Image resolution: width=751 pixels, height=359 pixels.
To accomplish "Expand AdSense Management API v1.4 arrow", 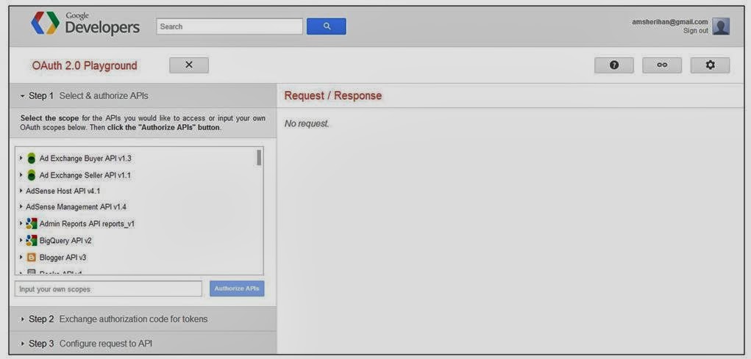I will click(x=21, y=206).
